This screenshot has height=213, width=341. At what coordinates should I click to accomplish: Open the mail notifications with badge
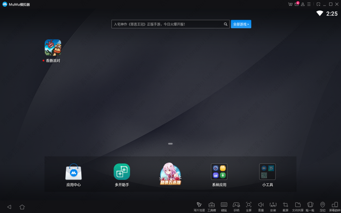coord(297,4)
